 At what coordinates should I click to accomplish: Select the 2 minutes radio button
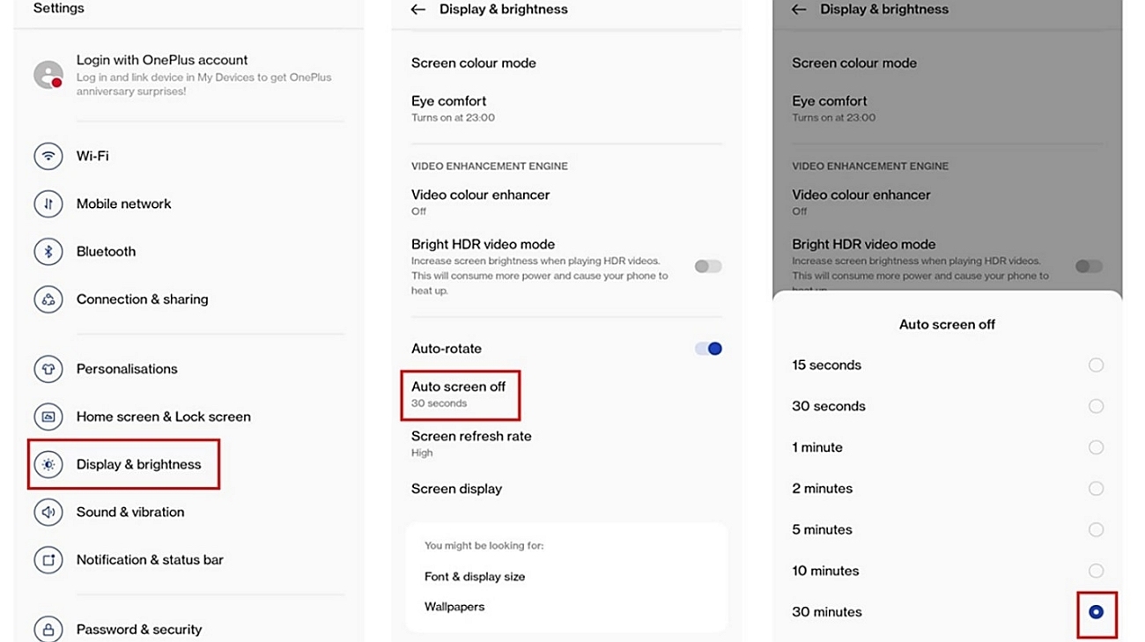point(1096,488)
